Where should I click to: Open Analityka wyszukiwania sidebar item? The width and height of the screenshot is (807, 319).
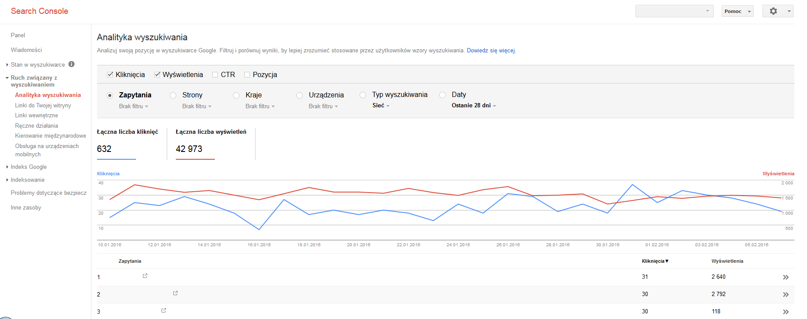click(48, 95)
